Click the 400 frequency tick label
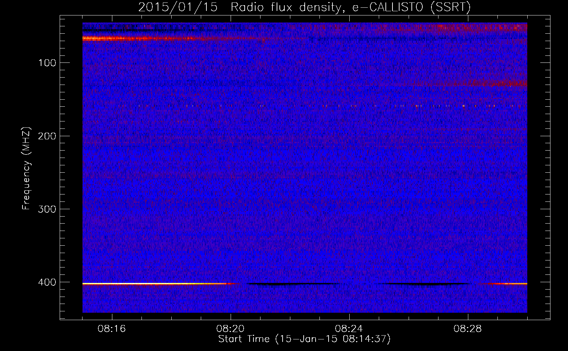 click(47, 282)
